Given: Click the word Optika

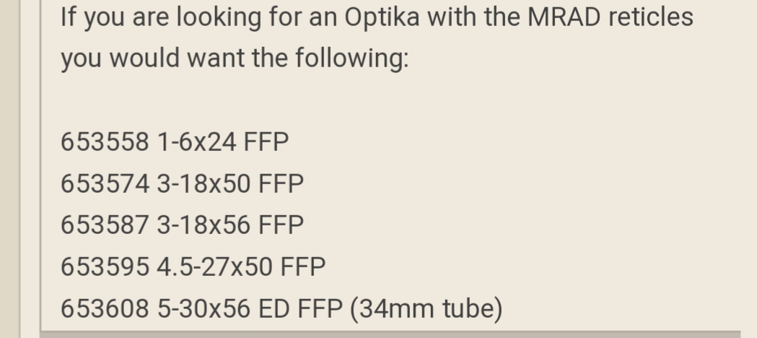Looking at the screenshot, I should click(382, 18).
